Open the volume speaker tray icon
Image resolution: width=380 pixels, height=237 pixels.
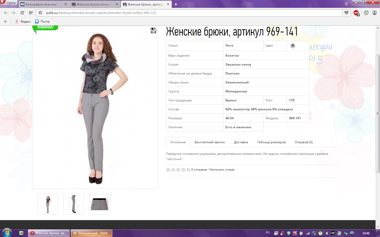pos(327,233)
